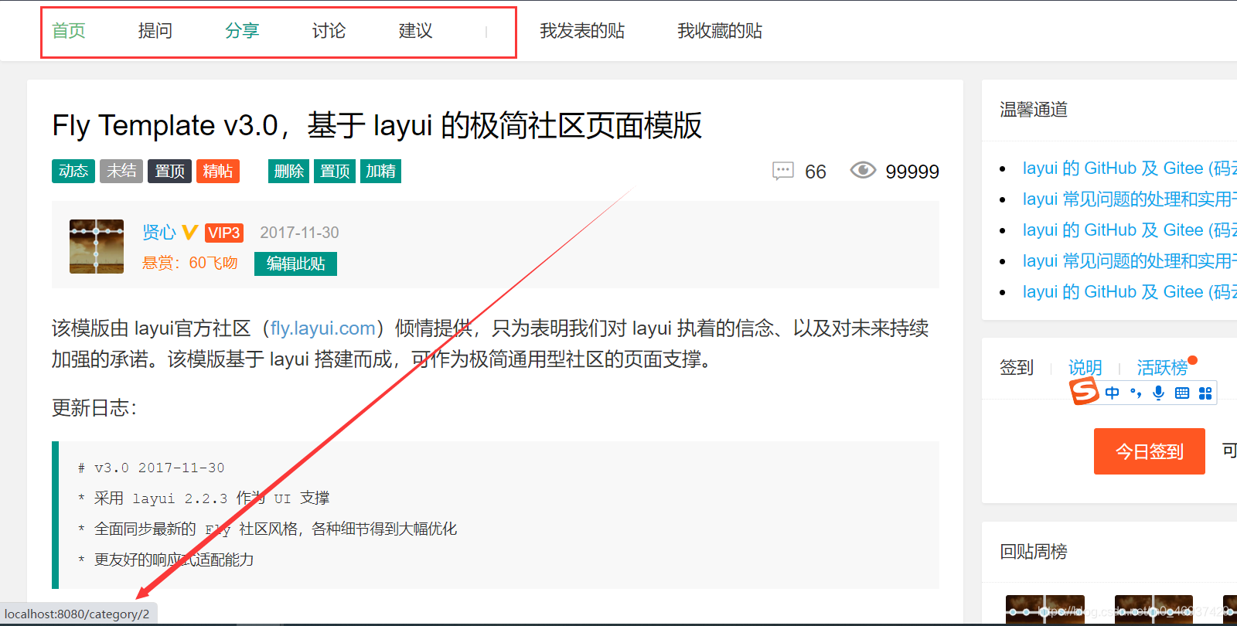Click the eye views icon
The width and height of the screenshot is (1237, 626).
[863, 170]
